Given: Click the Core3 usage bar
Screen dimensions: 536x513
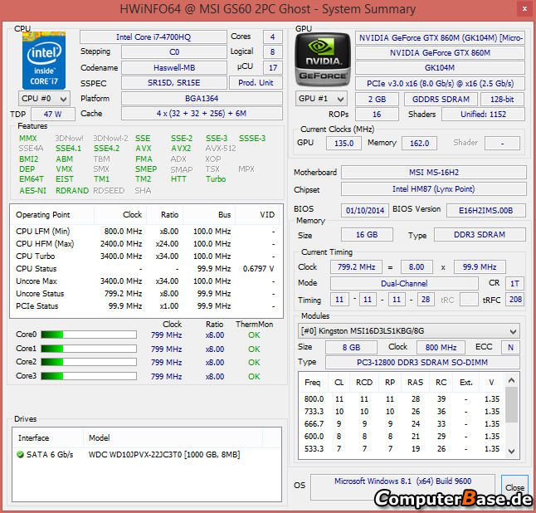Looking at the screenshot, I should 89,376.
